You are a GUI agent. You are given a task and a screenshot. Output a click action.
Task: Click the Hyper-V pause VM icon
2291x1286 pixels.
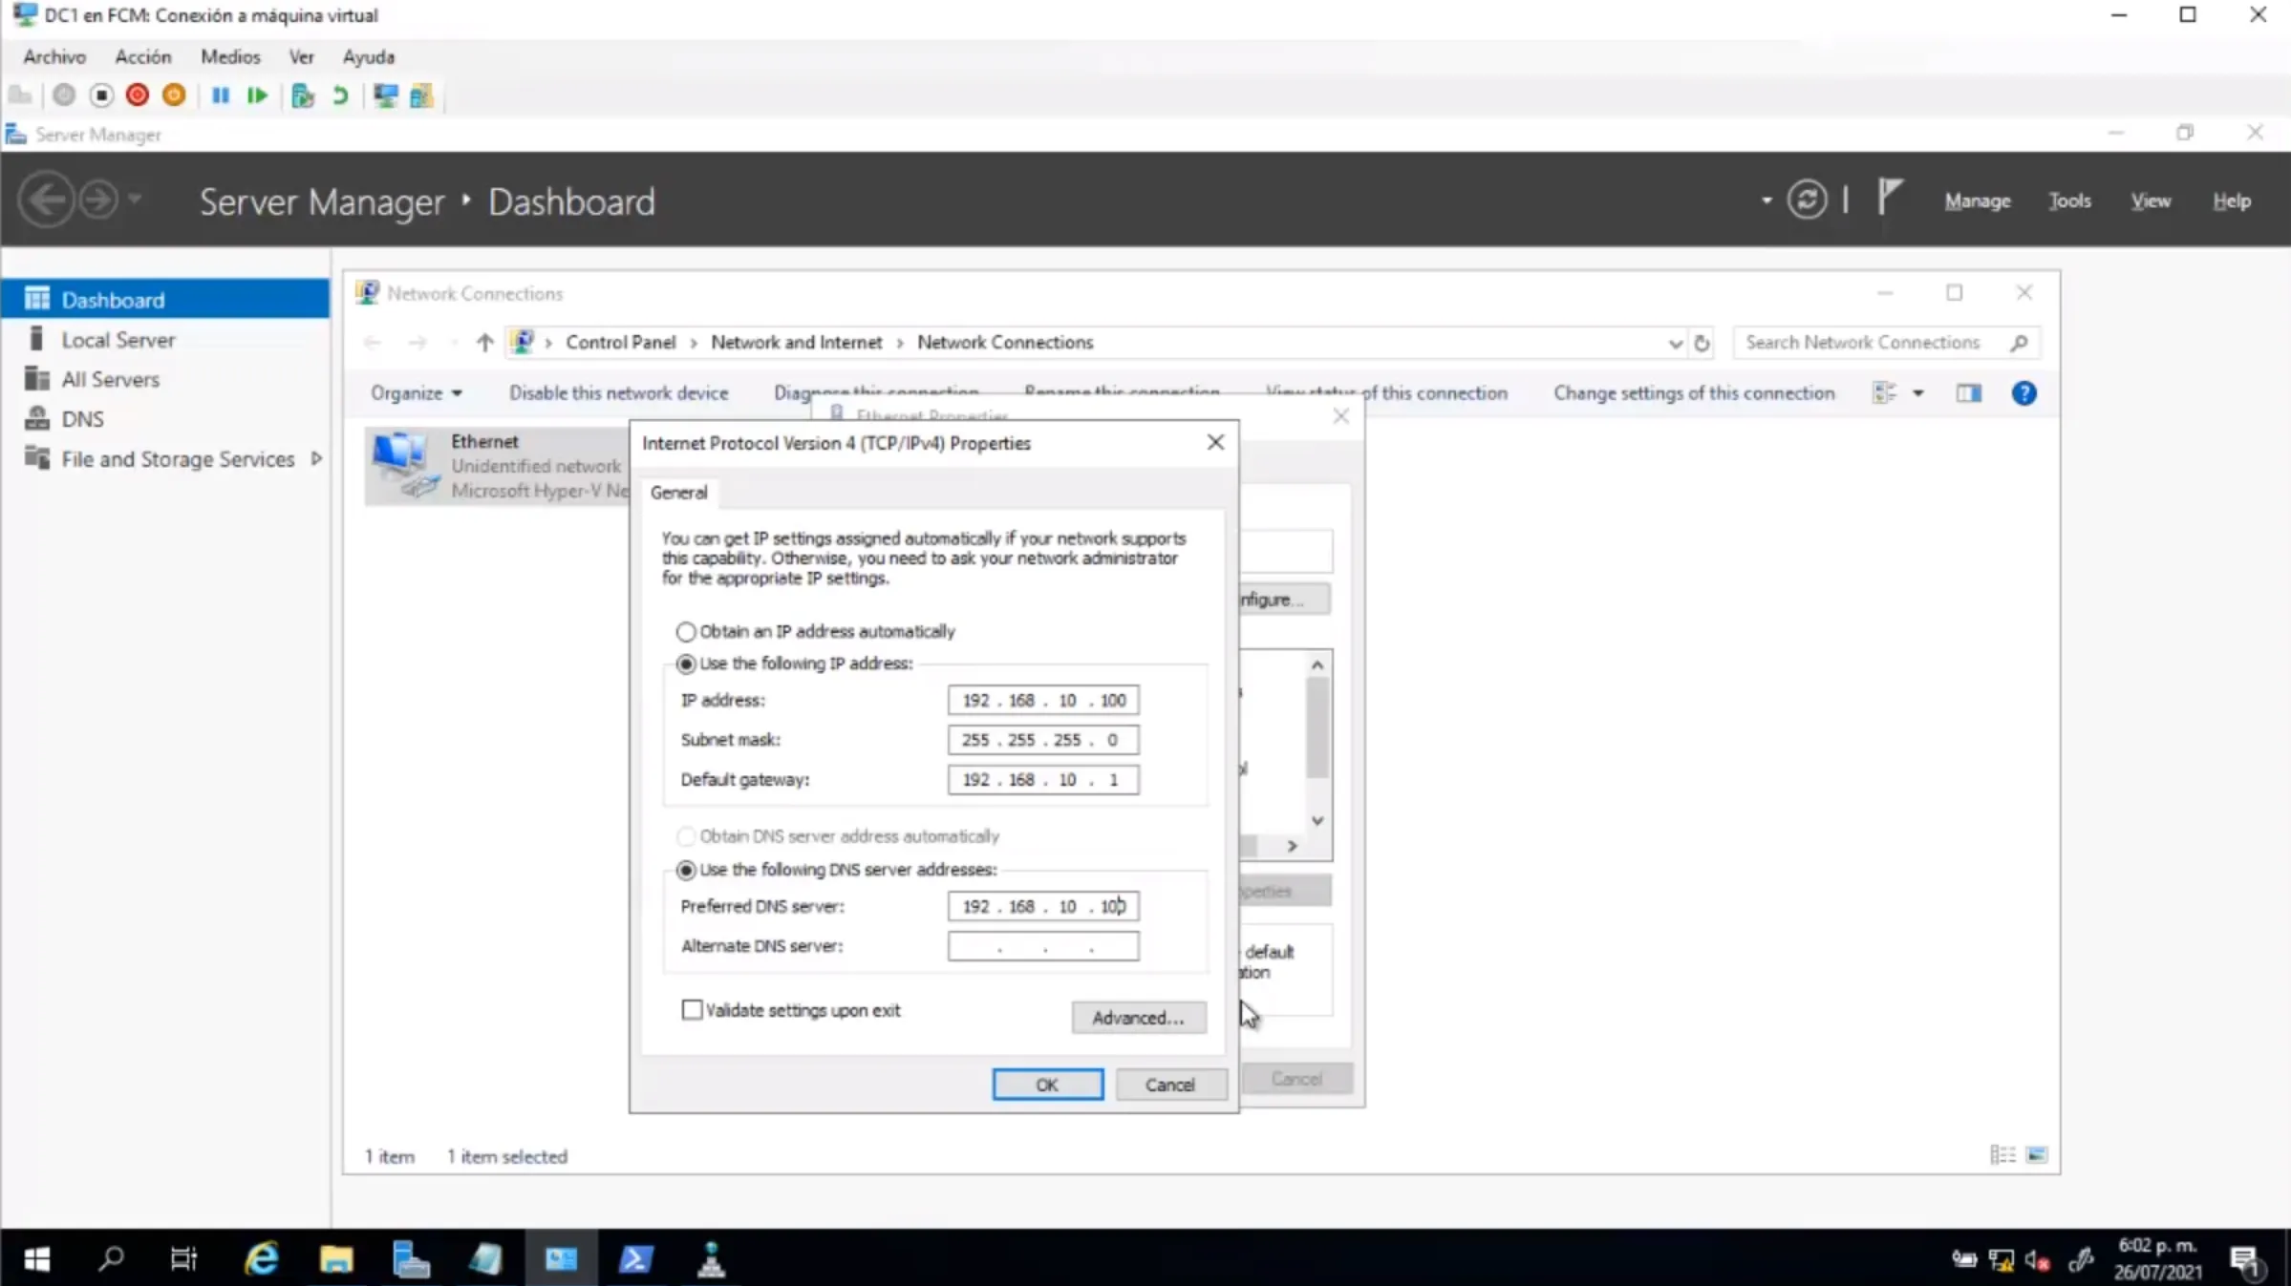point(221,95)
